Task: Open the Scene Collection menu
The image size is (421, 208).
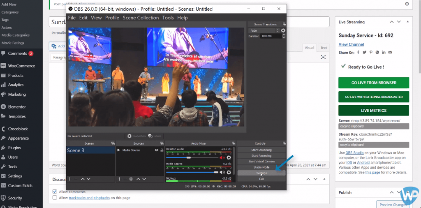Action: (141, 18)
